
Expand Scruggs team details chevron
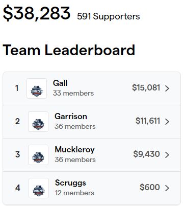(167, 188)
